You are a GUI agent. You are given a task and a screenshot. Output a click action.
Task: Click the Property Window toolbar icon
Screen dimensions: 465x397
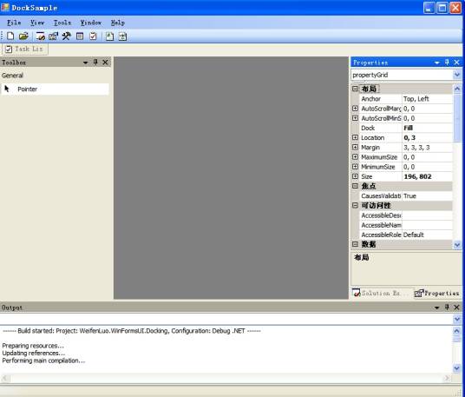coord(54,36)
